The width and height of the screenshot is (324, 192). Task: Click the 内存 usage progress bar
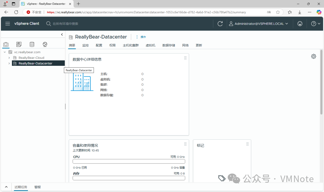[x=129, y=178]
